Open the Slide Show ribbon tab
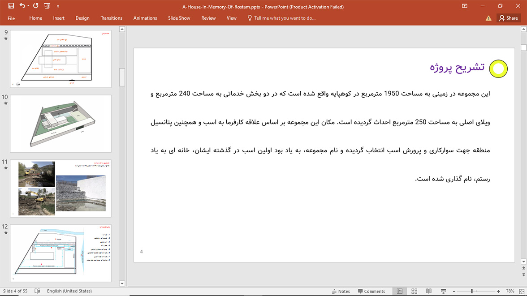This screenshot has width=527, height=296. click(179, 18)
